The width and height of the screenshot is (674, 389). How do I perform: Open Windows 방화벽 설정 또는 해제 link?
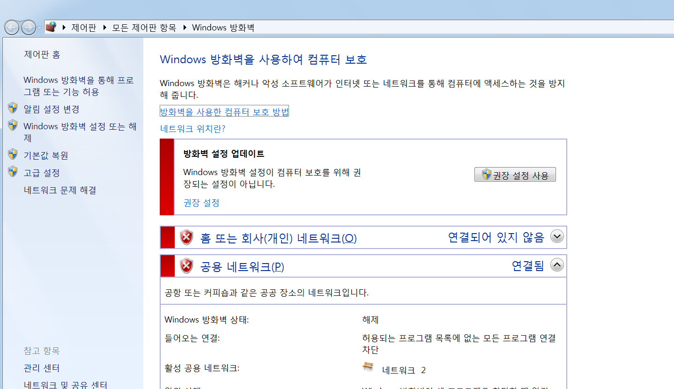pyautogui.click(x=80, y=132)
